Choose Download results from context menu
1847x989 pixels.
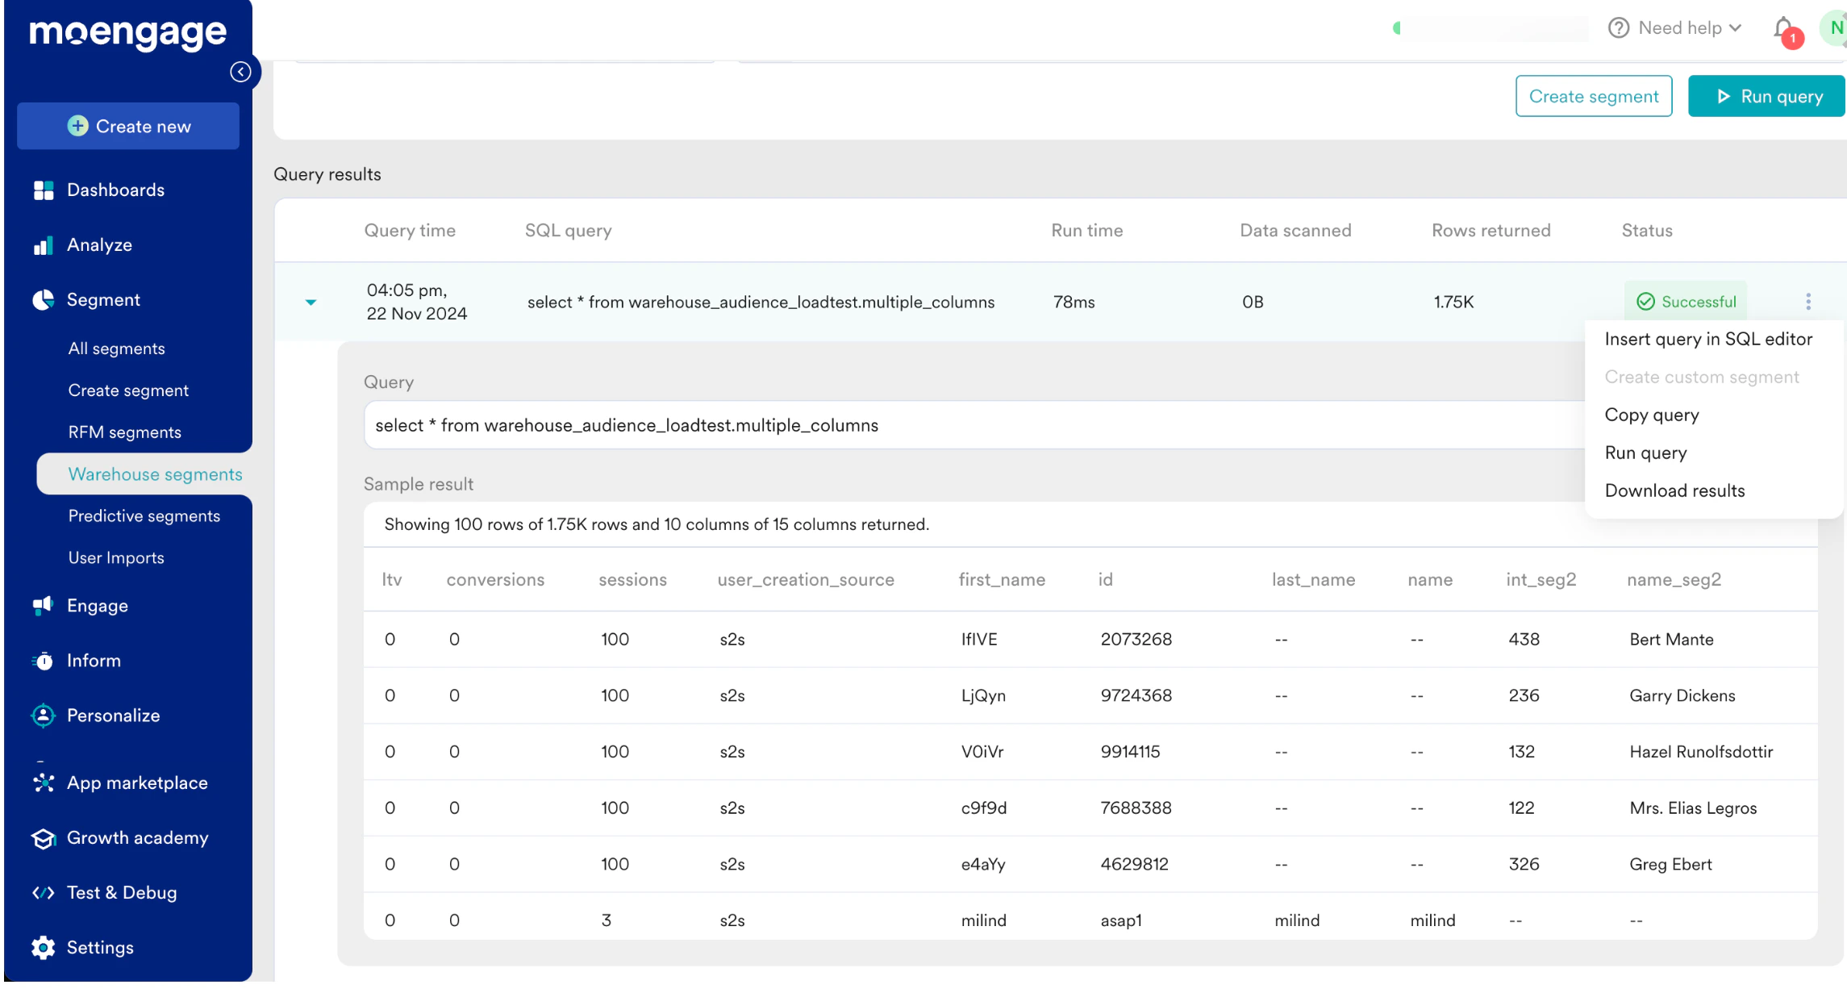(1674, 491)
